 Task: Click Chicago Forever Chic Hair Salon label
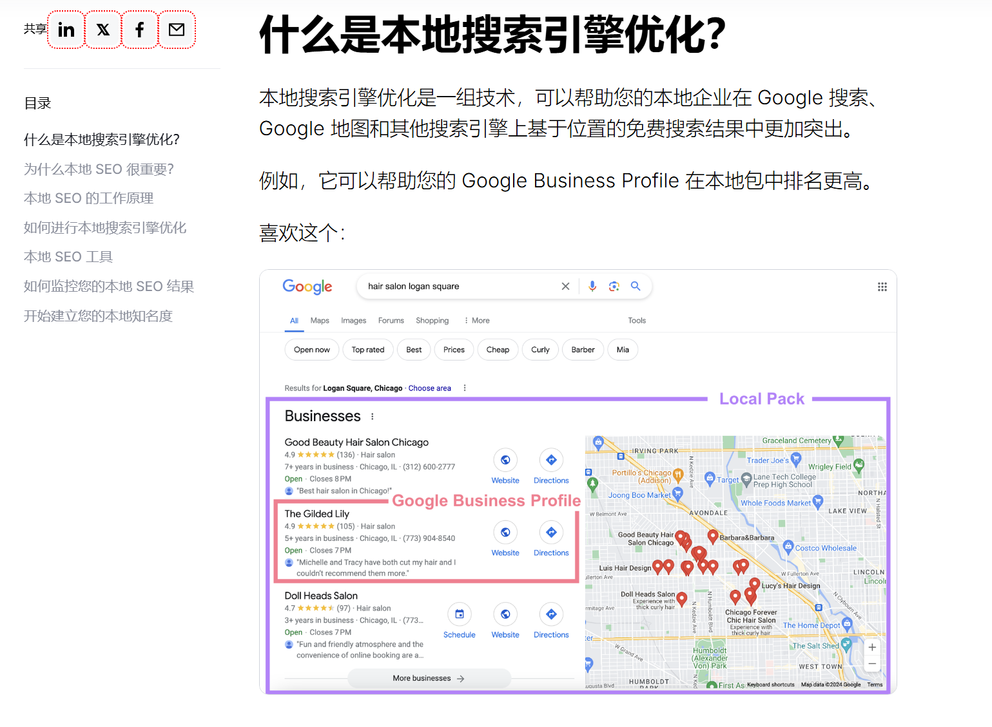(x=751, y=616)
